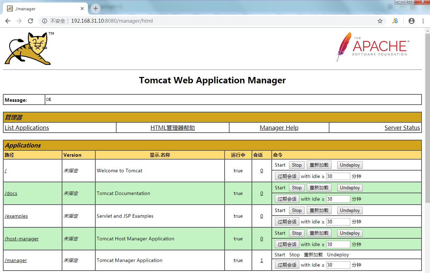Reload (重新加载) the /examples application

pyautogui.click(x=319, y=210)
